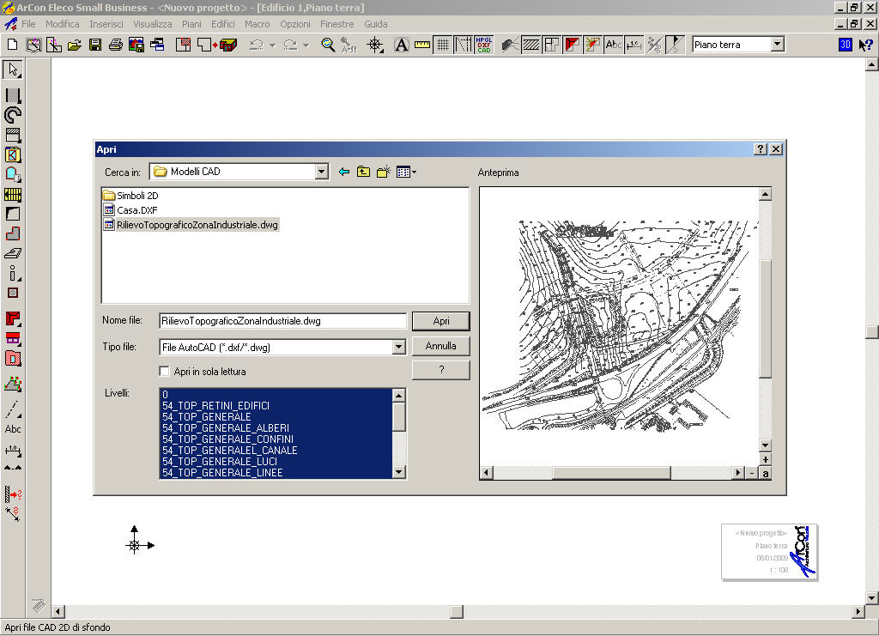Open the Piano terra floor dropdown
Image resolution: width=879 pixels, height=636 pixels.
point(777,45)
